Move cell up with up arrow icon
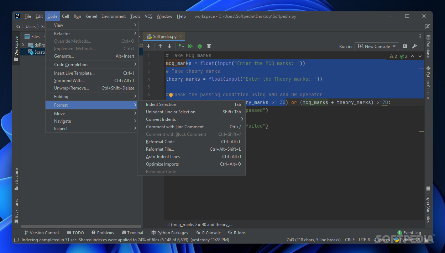 click(x=160, y=46)
